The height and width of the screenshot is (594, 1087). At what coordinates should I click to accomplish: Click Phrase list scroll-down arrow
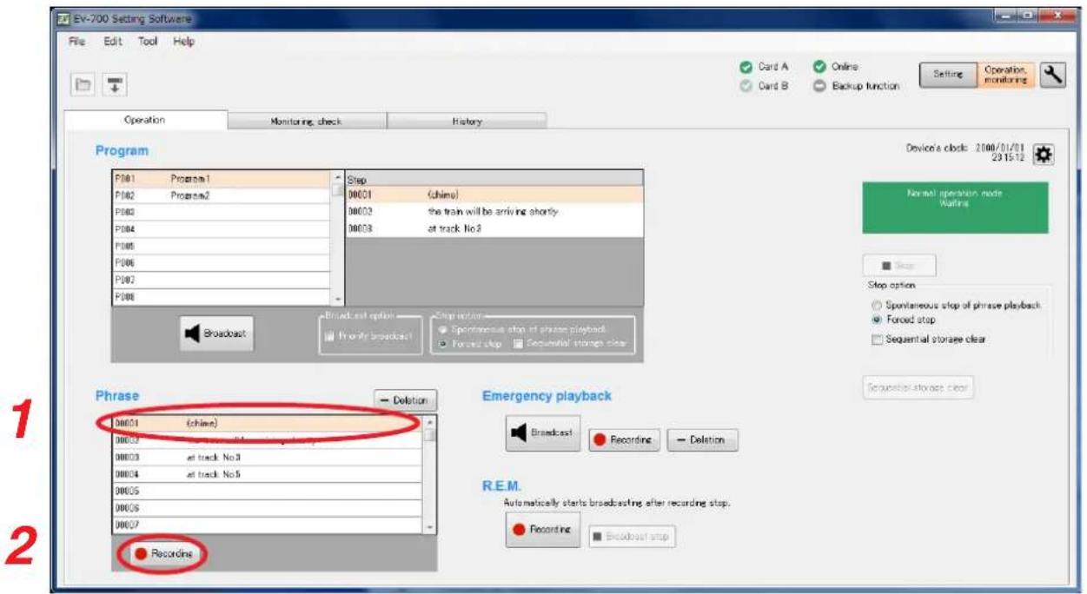tap(429, 527)
